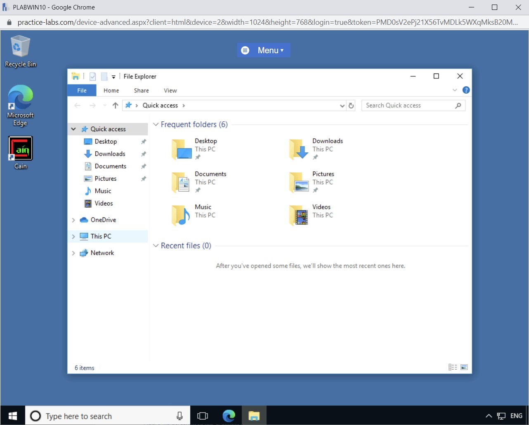Unpin Pictures from Quick access
The height and width of the screenshot is (425, 529).
click(144, 178)
